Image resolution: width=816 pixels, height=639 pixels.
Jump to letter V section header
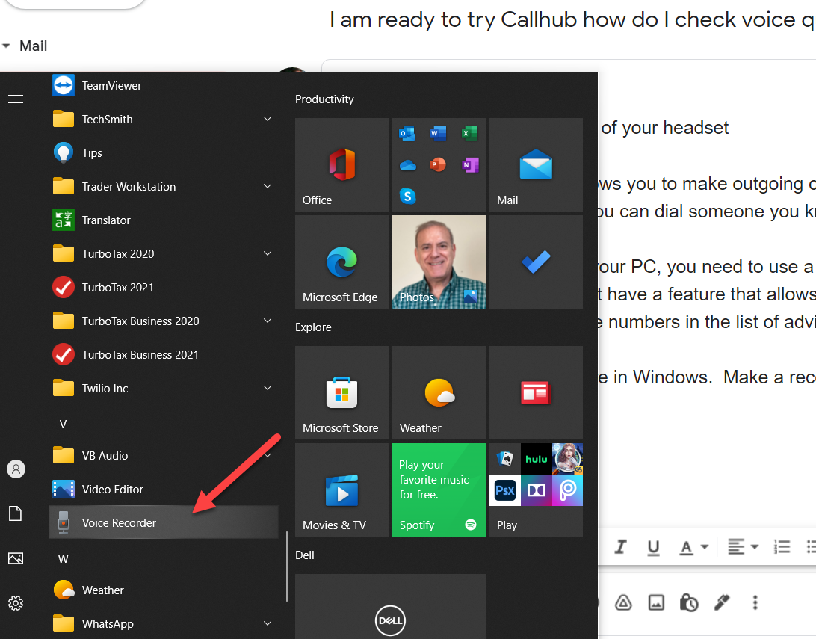click(x=63, y=424)
